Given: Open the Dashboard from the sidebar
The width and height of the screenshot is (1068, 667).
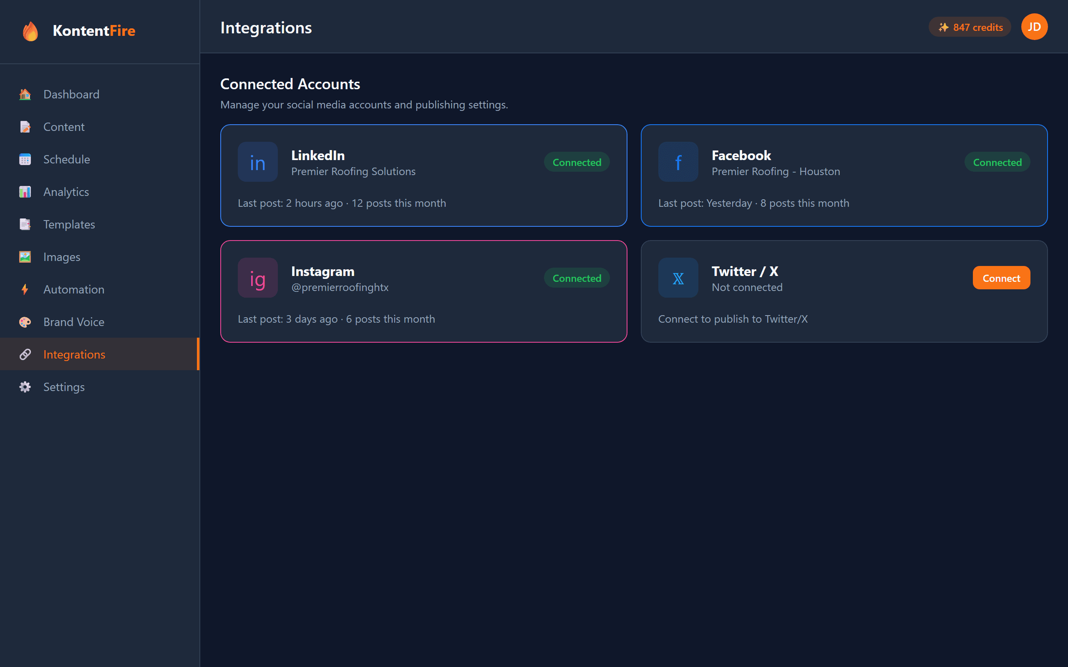Looking at the screenshot, I should click(25, 94).
